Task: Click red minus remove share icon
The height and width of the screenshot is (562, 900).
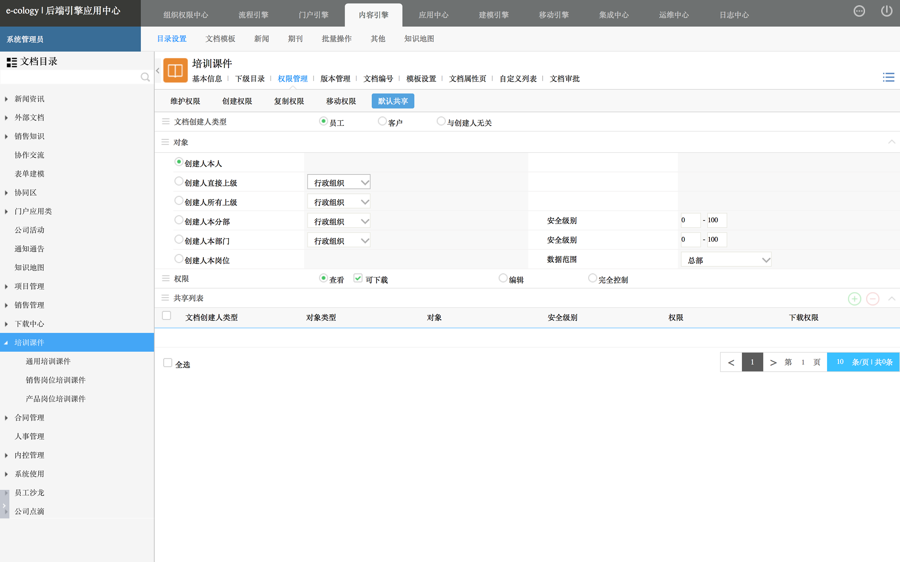Action: coord(873,299)
